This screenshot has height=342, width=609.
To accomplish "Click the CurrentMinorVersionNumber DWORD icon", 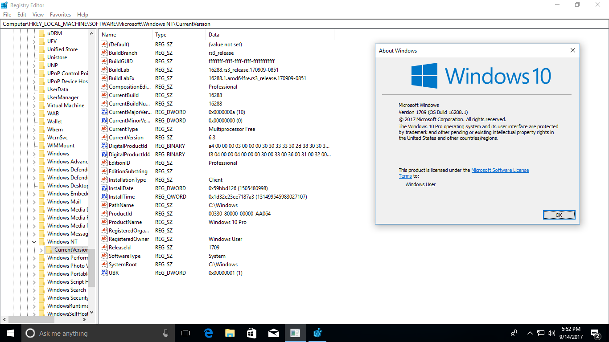I will point(104,121).
